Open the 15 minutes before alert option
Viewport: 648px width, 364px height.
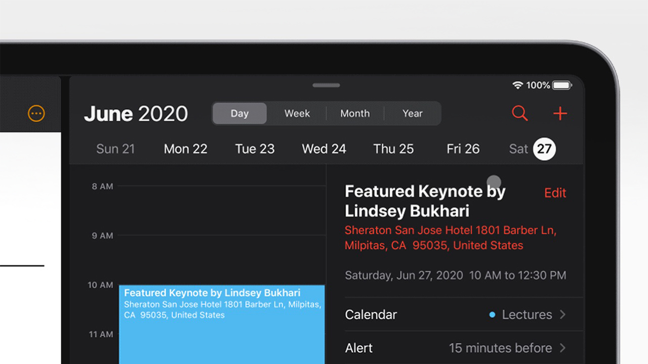500,348
